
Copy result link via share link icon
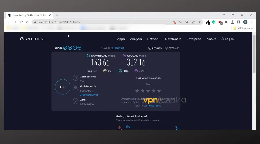coord(65,48)
